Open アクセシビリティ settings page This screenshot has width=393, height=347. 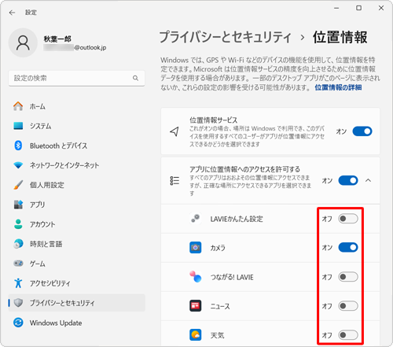[x=76, y=283]
